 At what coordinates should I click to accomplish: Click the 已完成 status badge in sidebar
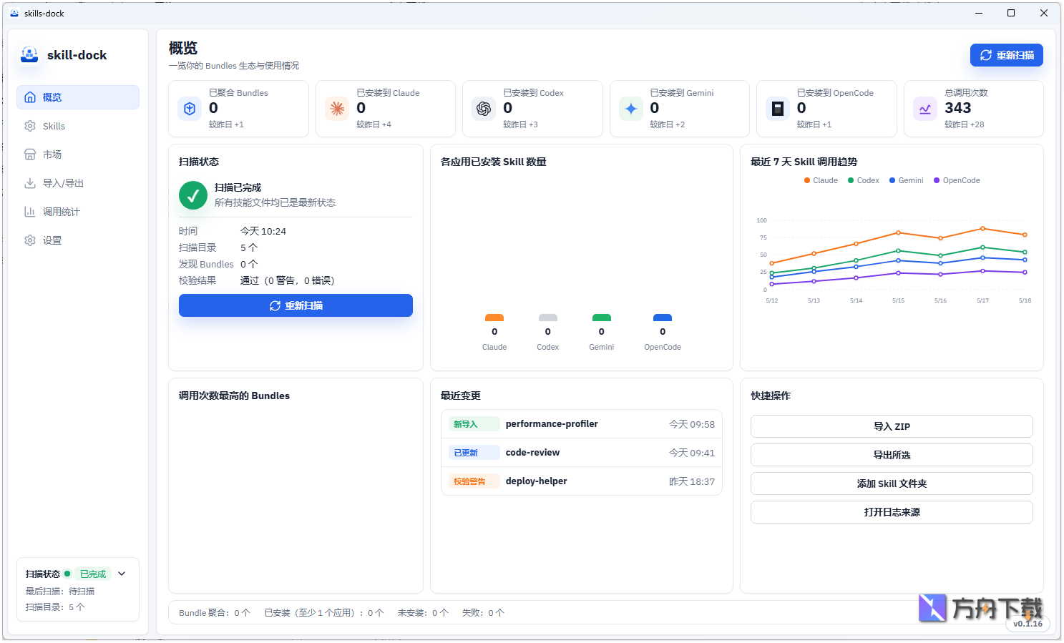[93, 574]
